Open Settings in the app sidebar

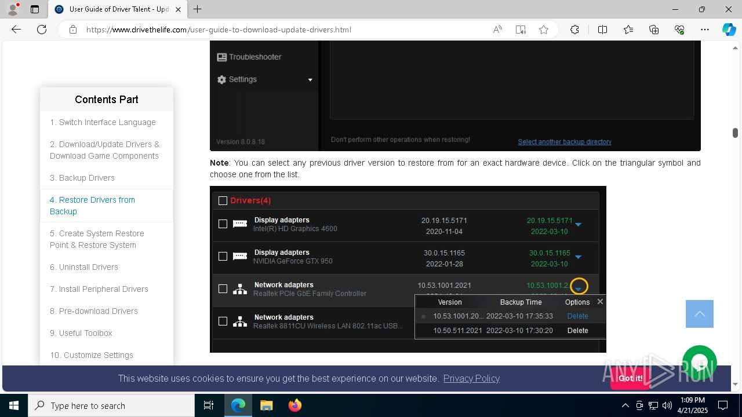[237, 79]
